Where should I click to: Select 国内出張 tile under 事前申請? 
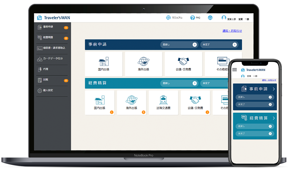click(x=104, y=64)
